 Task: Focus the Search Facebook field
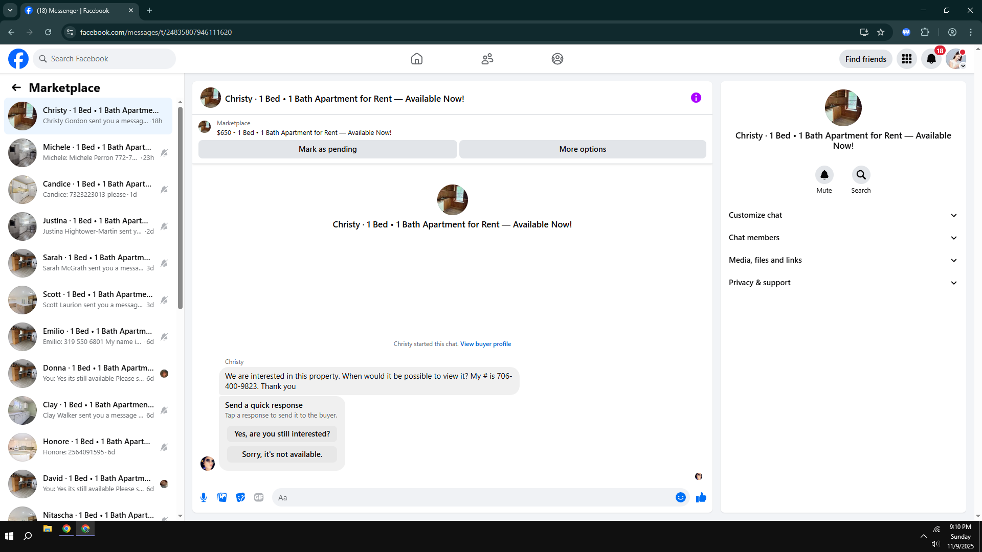tap(104, 59)
